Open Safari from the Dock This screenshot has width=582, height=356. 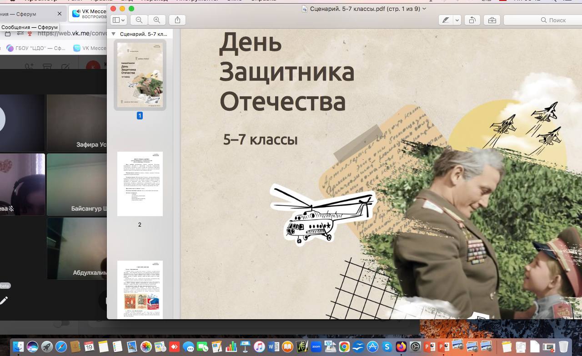(x=61, y=347)
